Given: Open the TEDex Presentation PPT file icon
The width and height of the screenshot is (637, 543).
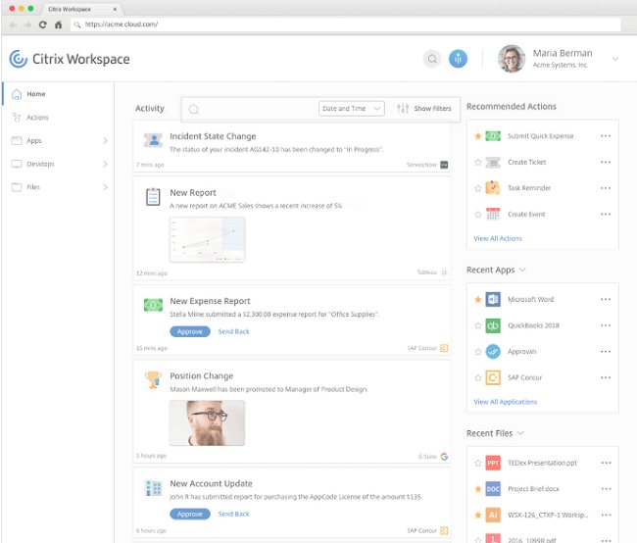Looking at the screenshot, I should [493, 463].
